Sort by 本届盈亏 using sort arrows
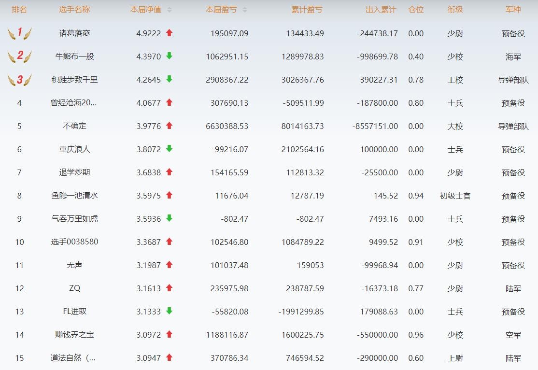538x370 pixels. [x=244, y=10]
